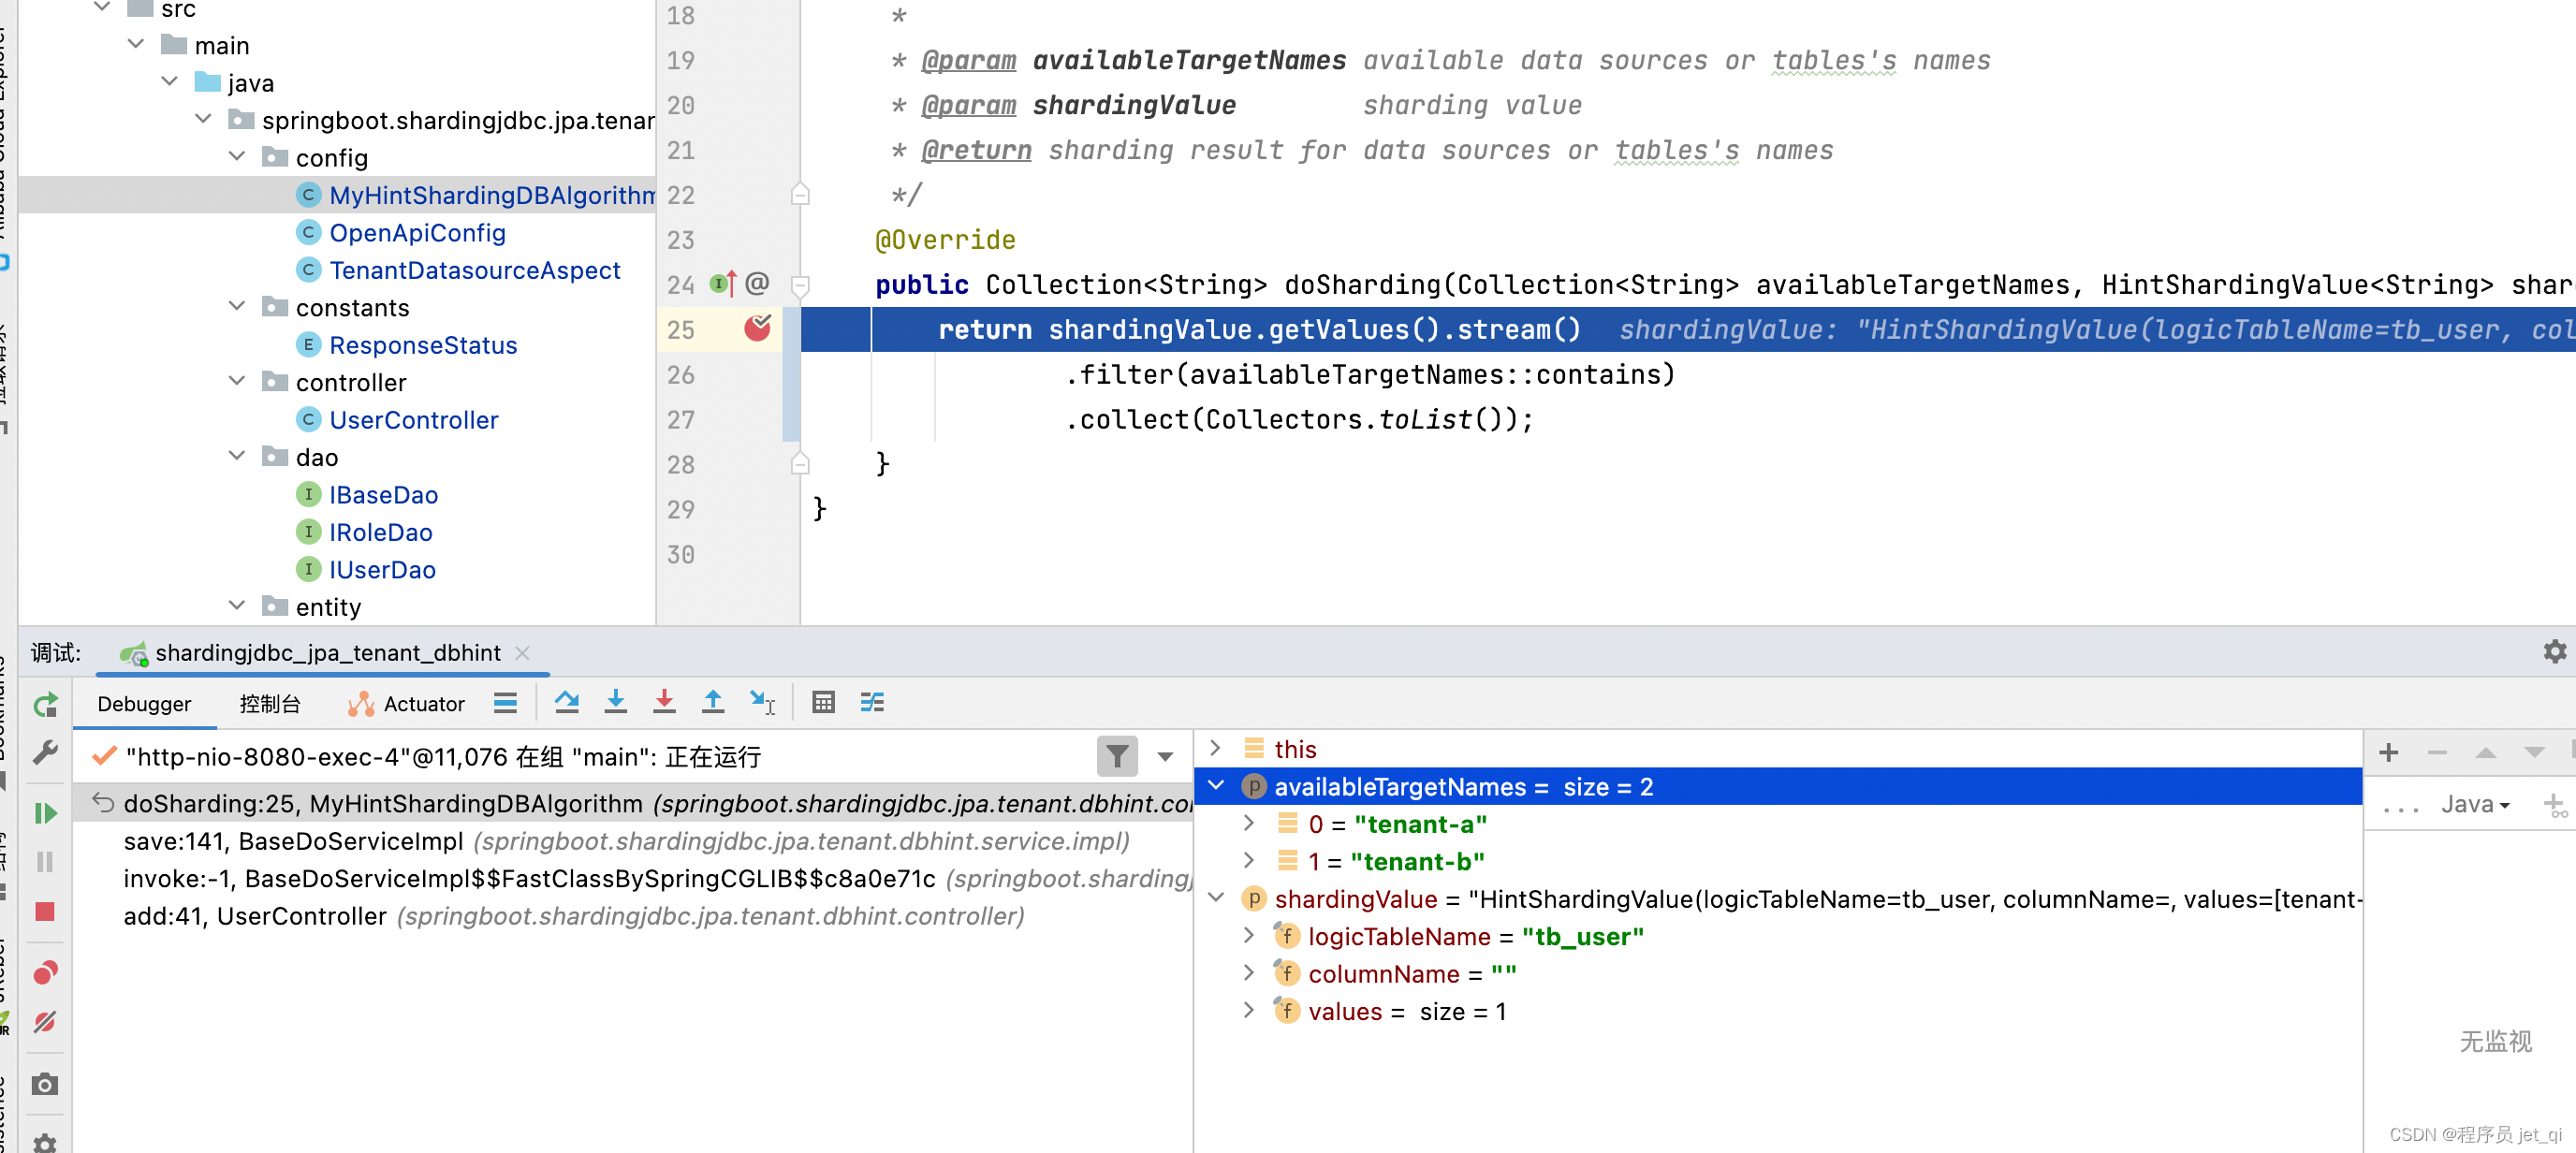Toggle the Mute Breakpoints icon

[x=45, y=1021]
